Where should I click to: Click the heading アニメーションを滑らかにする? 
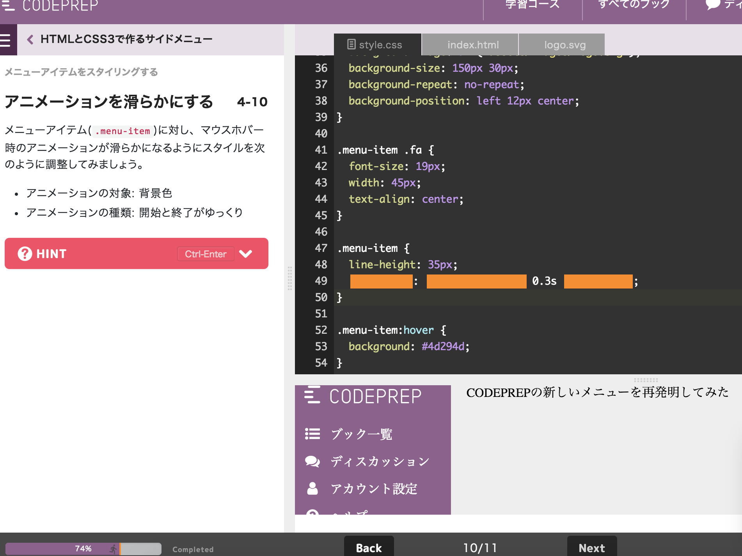click(x=109, y=102)
